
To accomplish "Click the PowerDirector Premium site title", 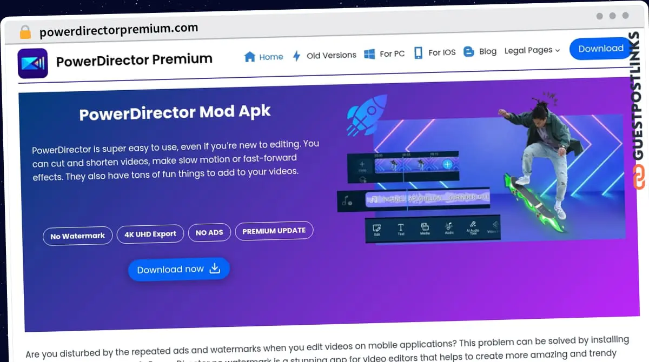I will [x=134, y=60].
